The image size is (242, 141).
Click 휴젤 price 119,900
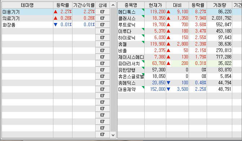click(158, 44)
